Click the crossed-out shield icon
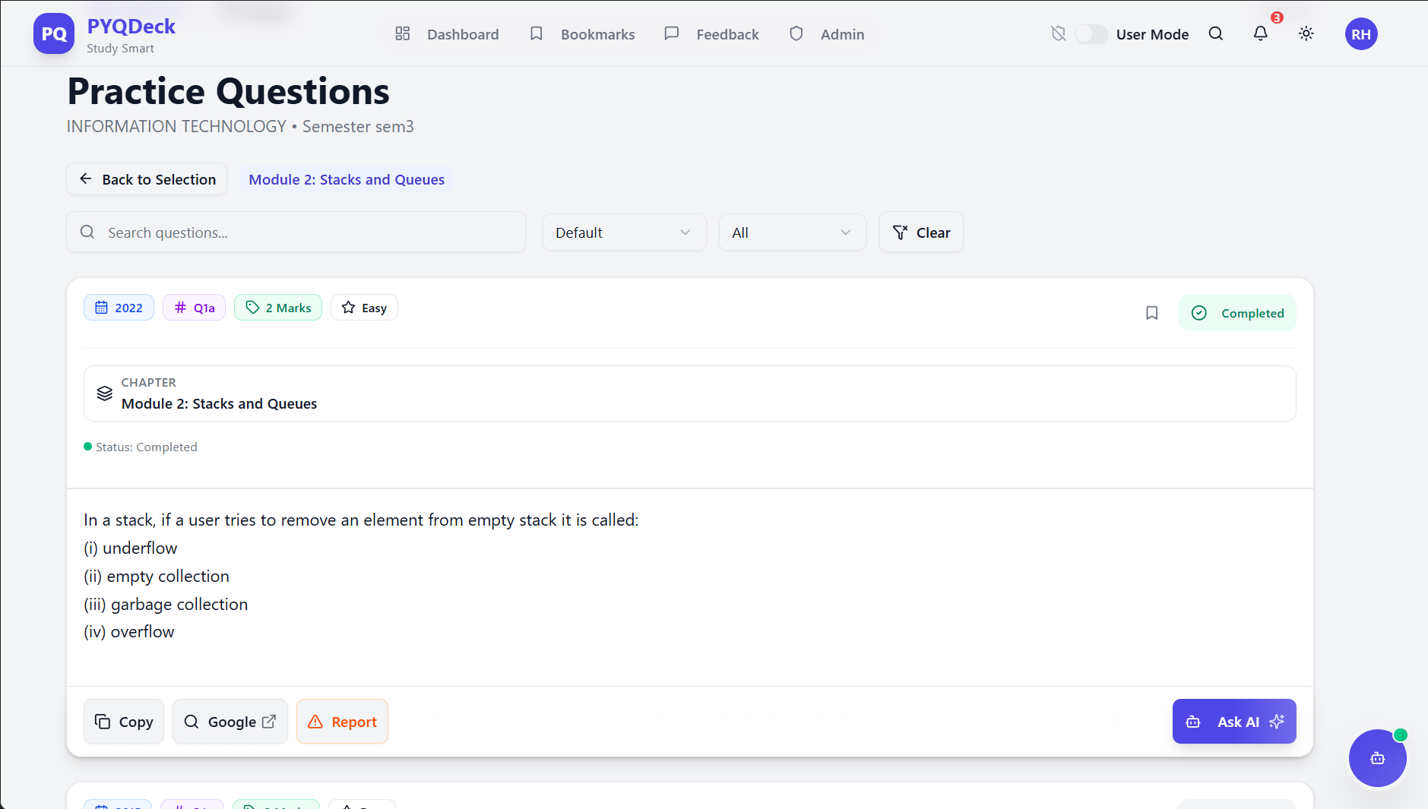The width and height of the screenshot is (1428, 809). pos(1058,33)
